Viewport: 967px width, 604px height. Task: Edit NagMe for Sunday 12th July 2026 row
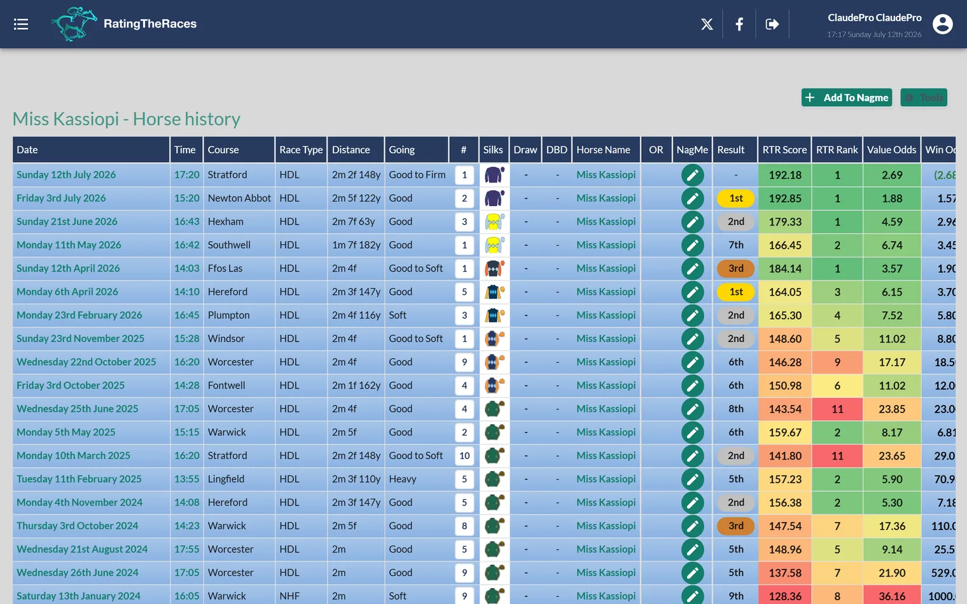pyautogui.click(x=692, y=175)
